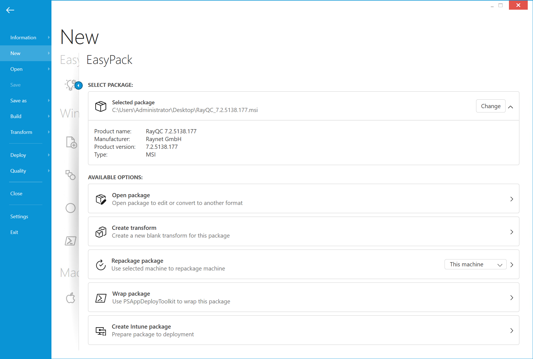Click the selected package file path text
This screenshot has height=359, width=533.
[185, 110]
